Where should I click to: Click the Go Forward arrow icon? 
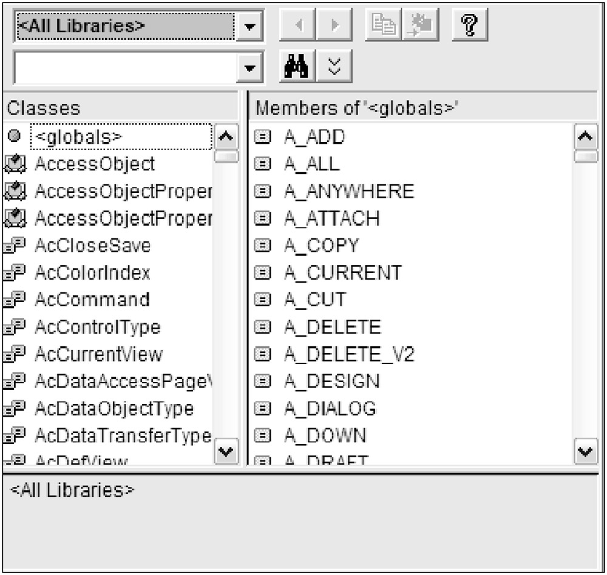334,26
